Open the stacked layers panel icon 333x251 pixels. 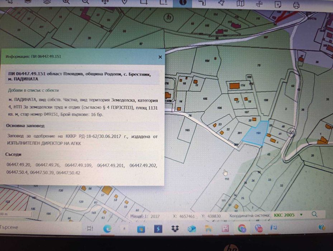(x=47, y=2)
